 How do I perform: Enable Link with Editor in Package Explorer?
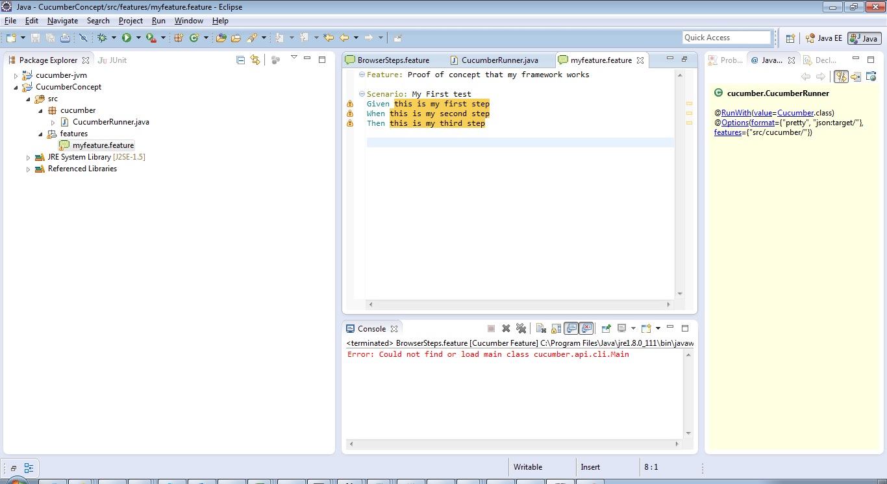(x=255, y=59)
